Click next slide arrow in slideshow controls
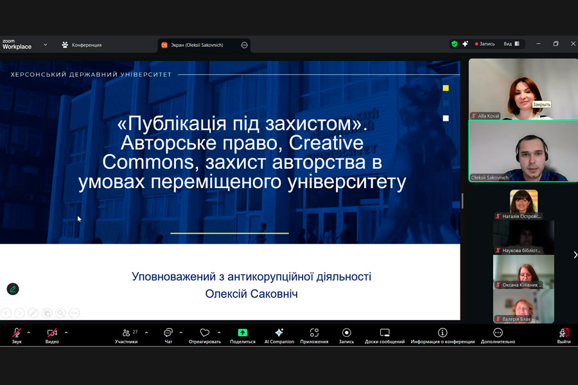578x385 pixels. pyautogui.click(x=19, y=313)
